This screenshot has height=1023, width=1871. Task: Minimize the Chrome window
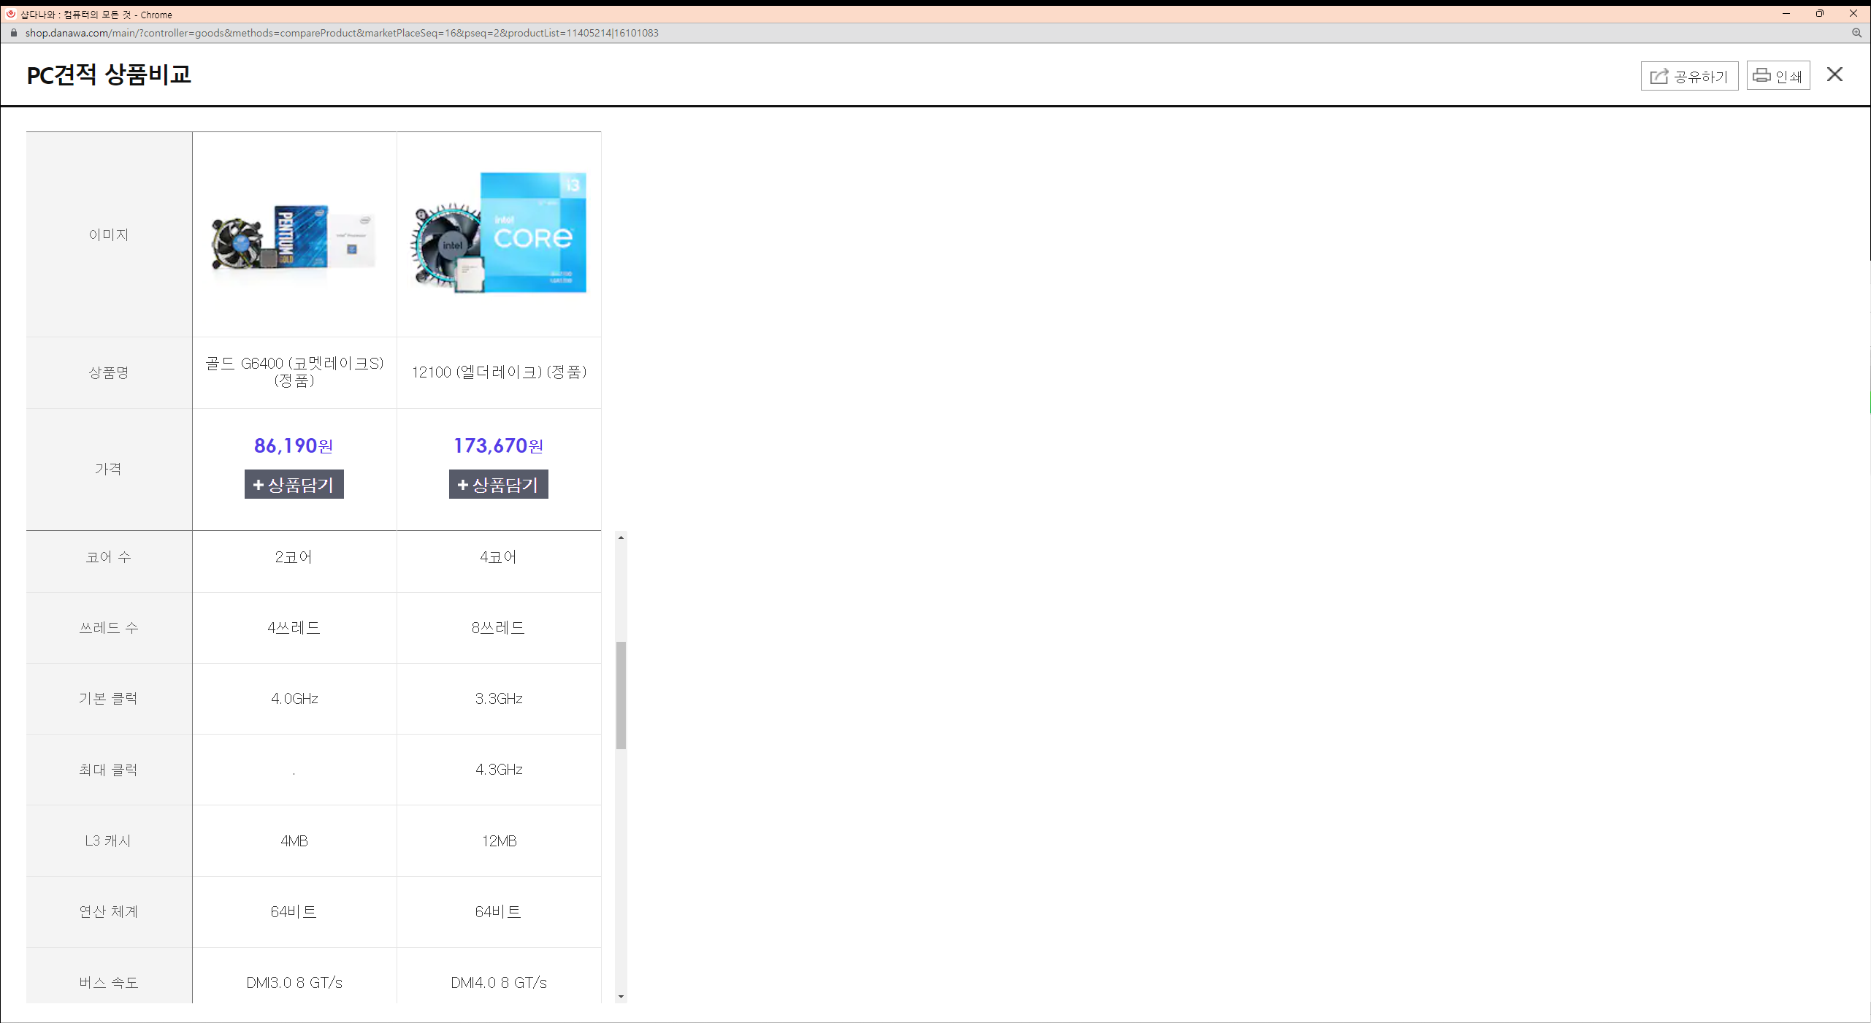(1786, 13)
